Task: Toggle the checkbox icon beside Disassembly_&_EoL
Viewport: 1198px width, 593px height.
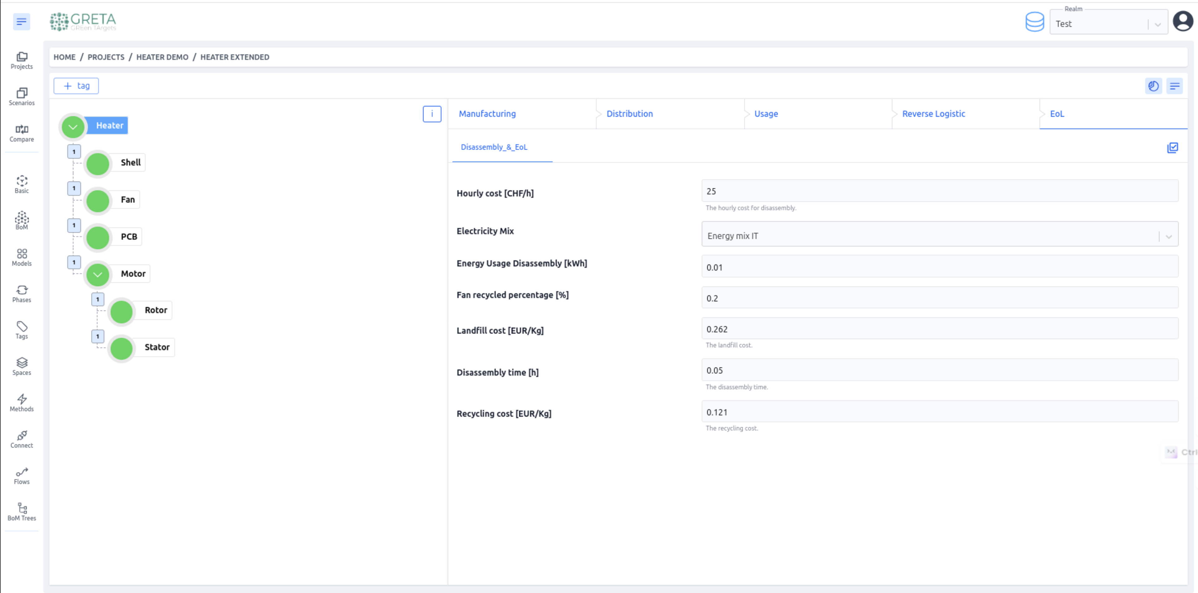Action: coord(1172,148)
